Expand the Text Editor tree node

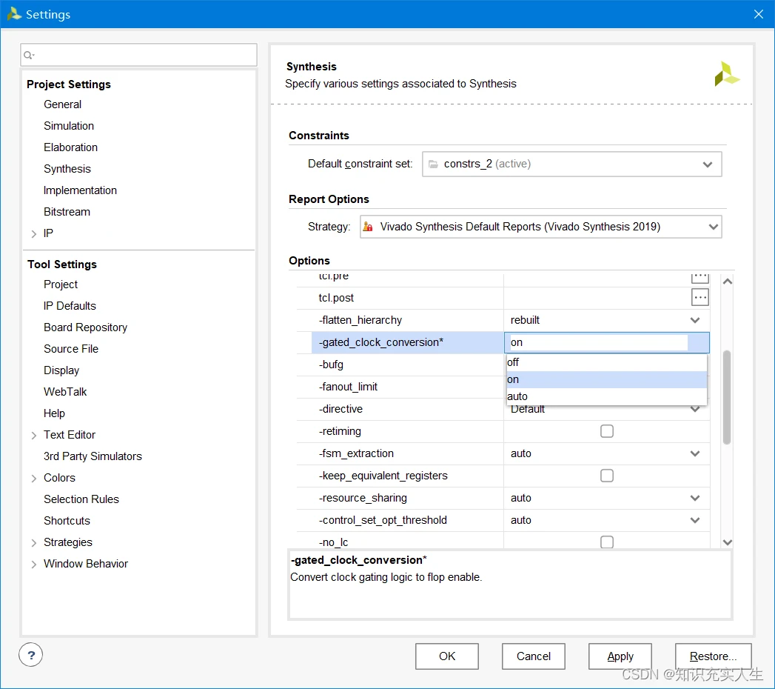[33, 436]
